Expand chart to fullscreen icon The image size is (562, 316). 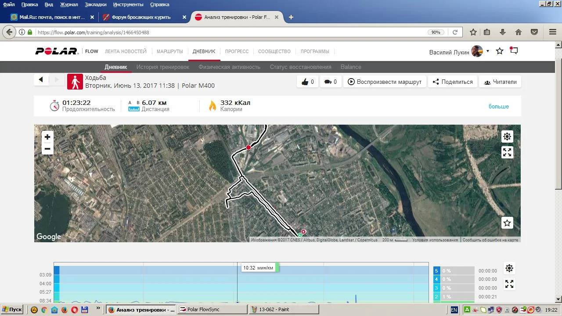[x=509, y=284]
